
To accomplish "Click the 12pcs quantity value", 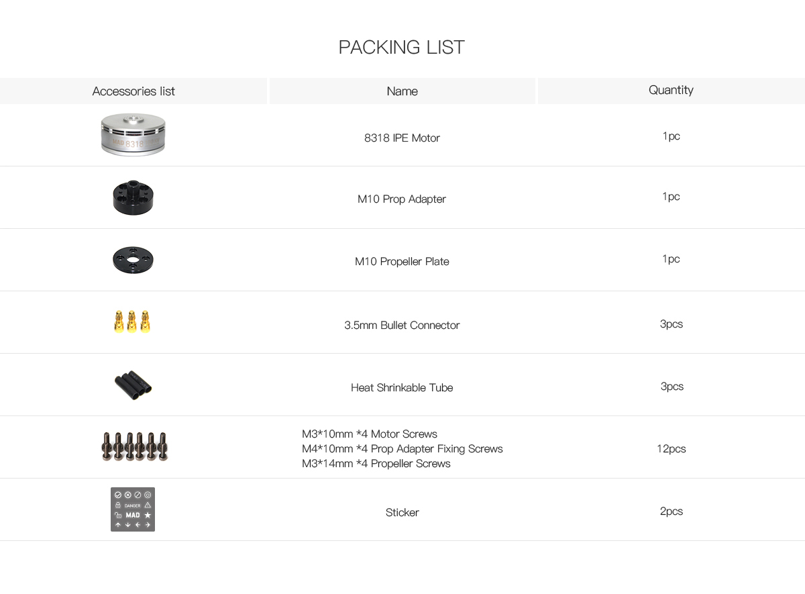I will coord(671,448).
